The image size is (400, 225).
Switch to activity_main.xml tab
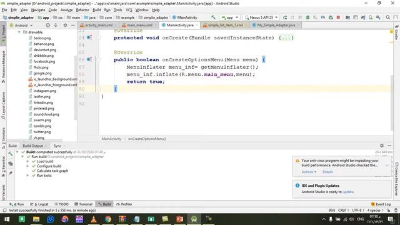pyautogui.click(x=98, y=25)
